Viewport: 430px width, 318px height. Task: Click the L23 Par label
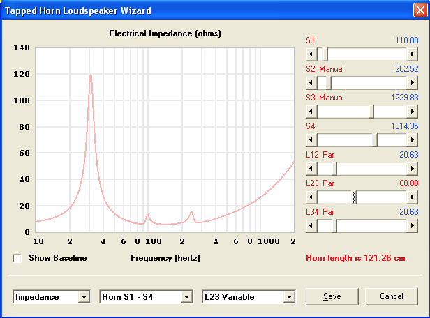click(320, 183)
